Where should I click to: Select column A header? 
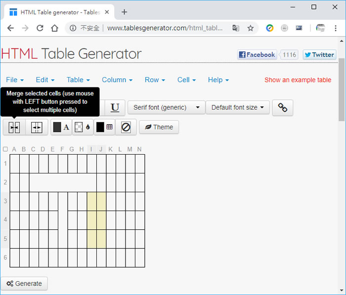[x=14, y=149]
